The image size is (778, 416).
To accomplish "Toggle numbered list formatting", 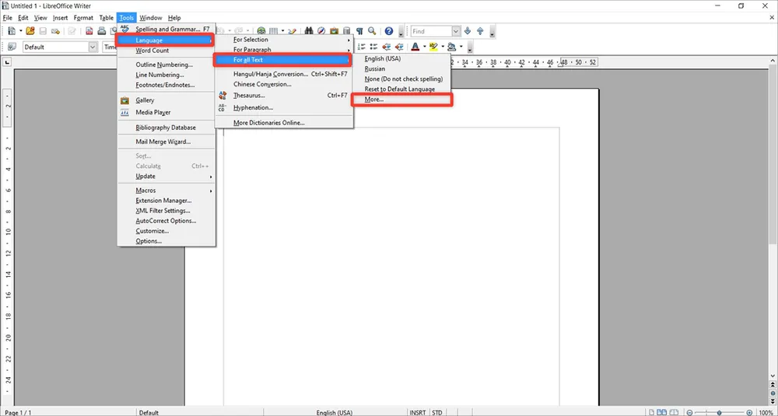I will (361, 47).
